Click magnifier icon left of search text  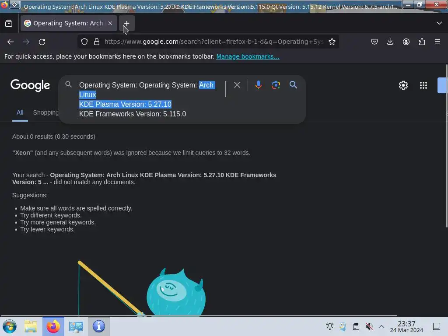click(x=68, y=84)
